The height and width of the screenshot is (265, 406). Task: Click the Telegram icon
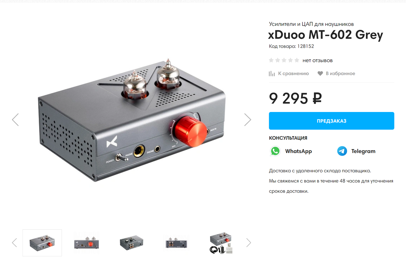click(x=342, y=151)
